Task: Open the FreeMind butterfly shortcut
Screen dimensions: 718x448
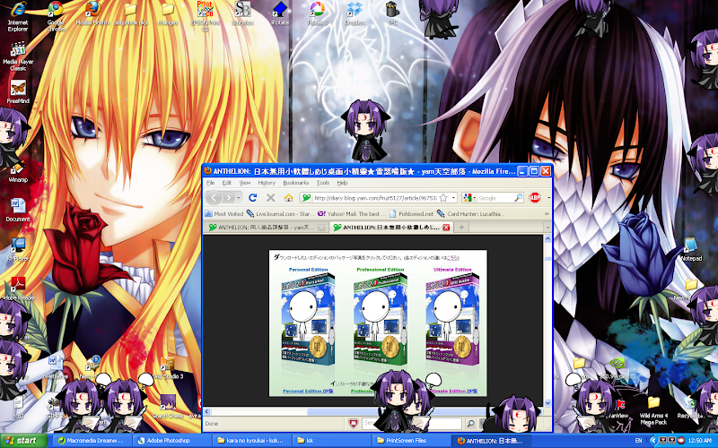Action: tap(18, 91)
